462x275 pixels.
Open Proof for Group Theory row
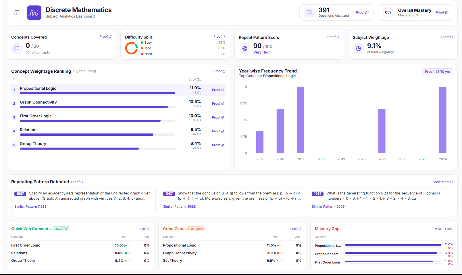pos(218,145)
